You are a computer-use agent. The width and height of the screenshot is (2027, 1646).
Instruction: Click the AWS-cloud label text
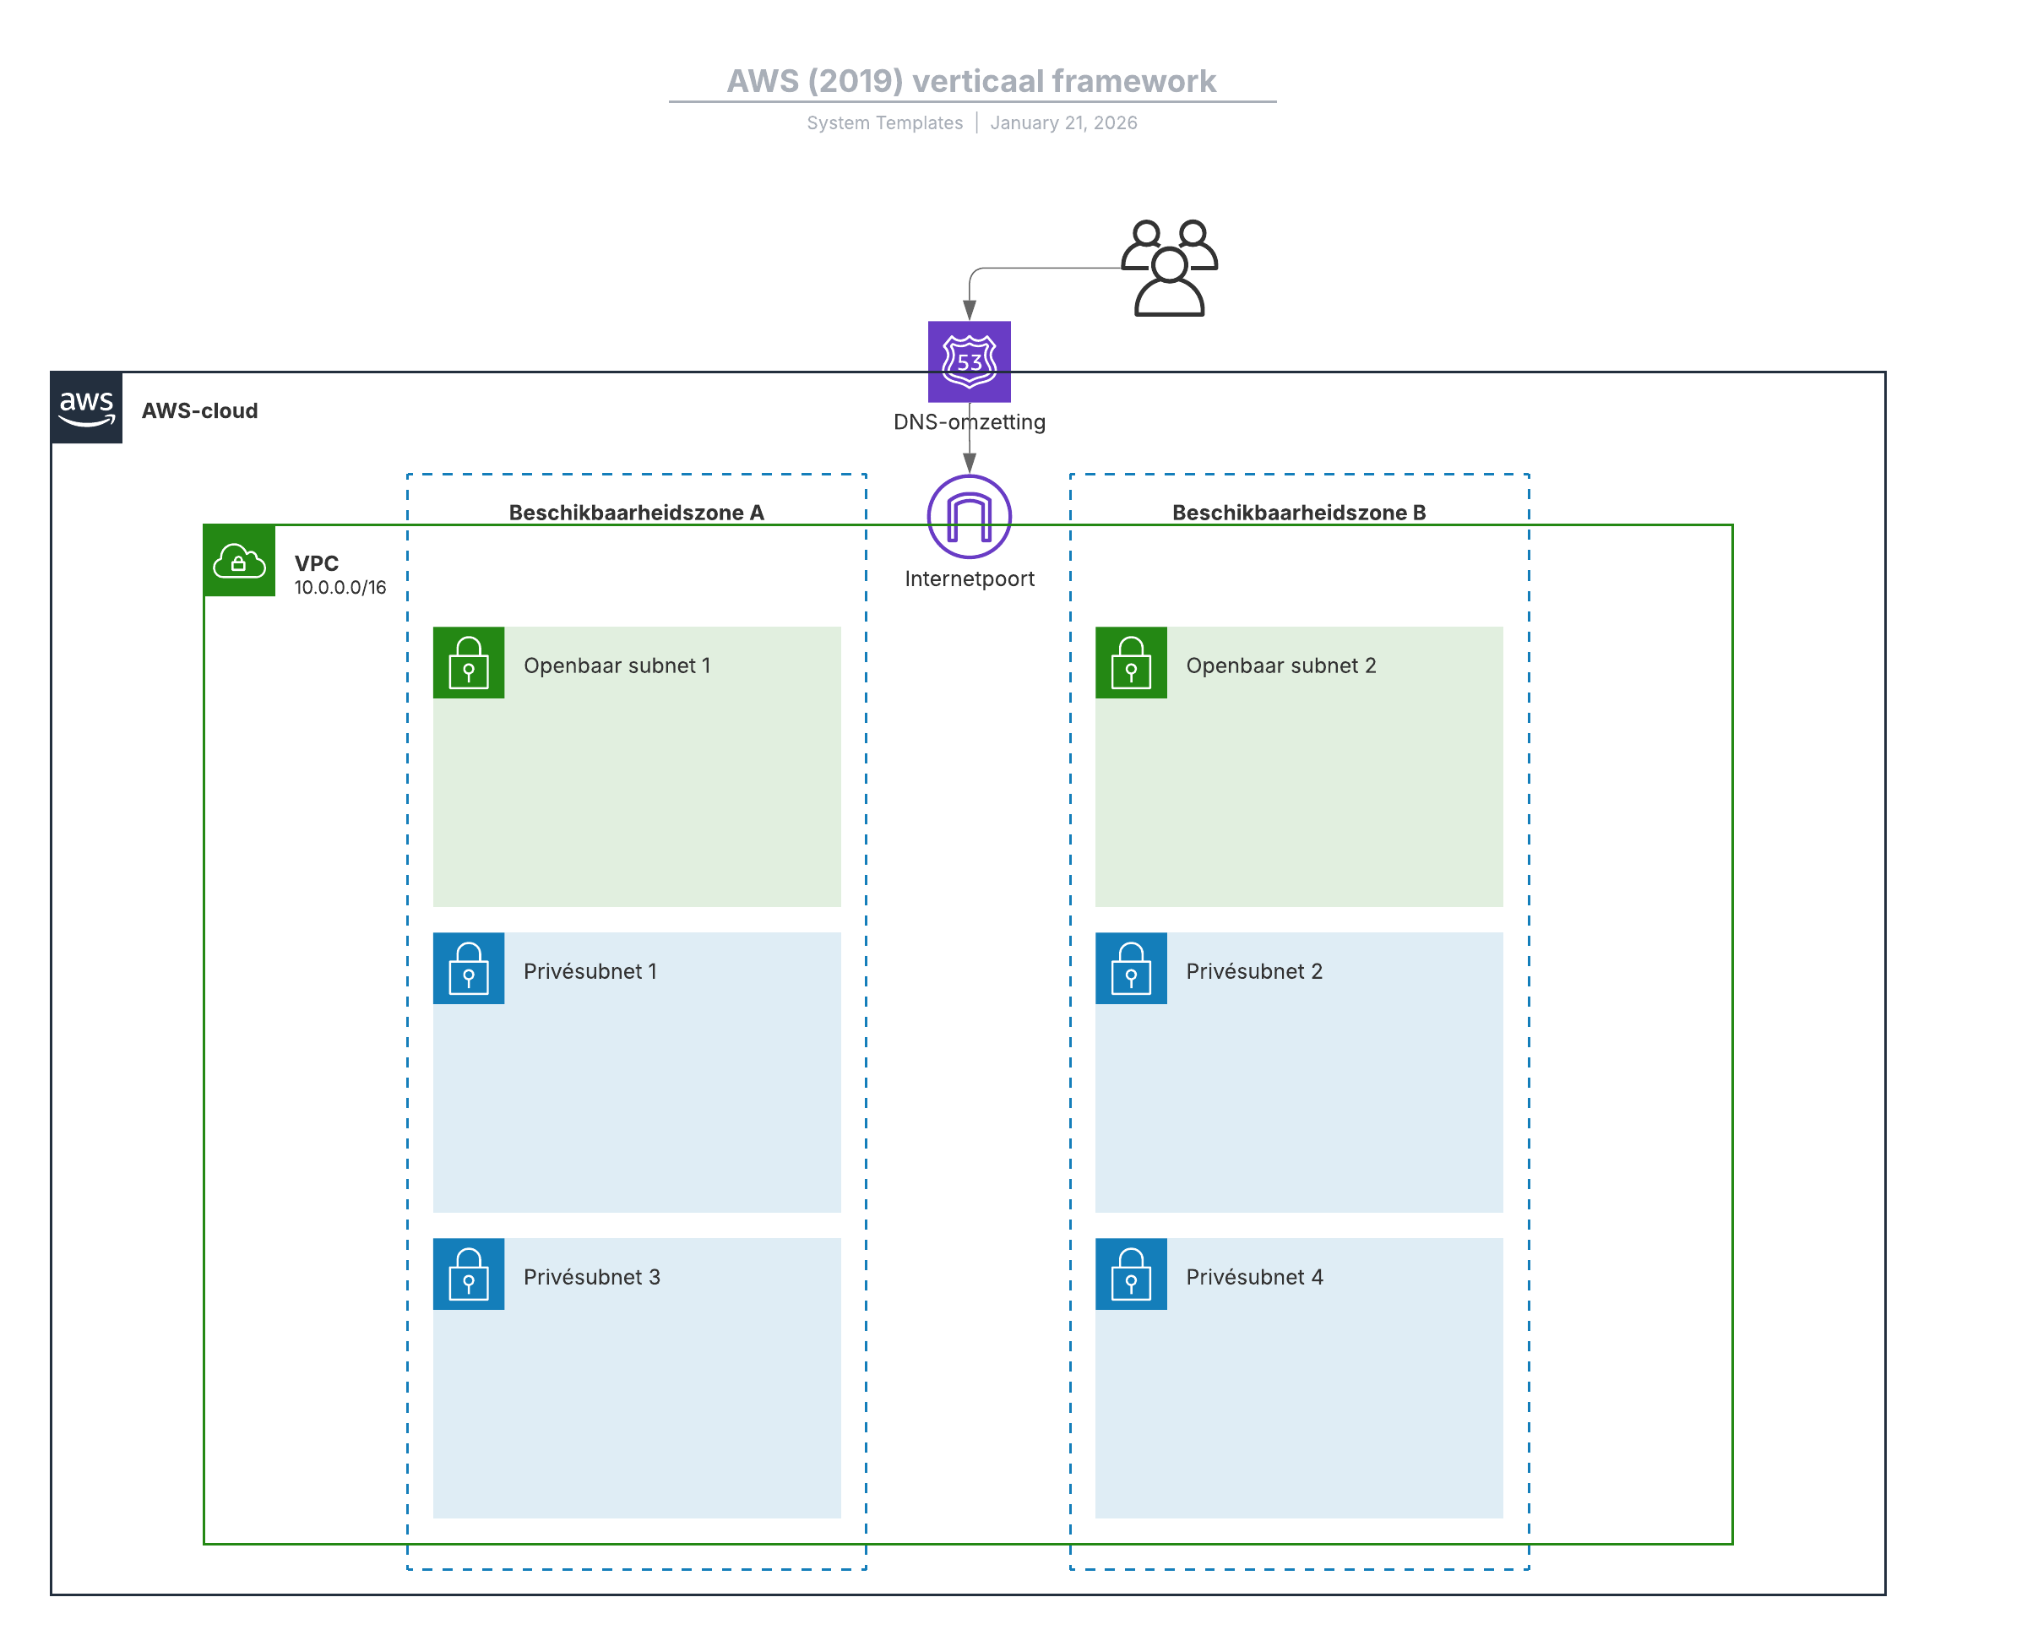[x=199, y=410]
